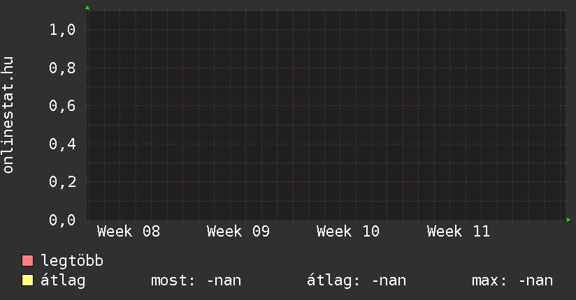Select the Week 10 axis label
The height and width of the screenshot is (300, 576).
coord(348,232)
